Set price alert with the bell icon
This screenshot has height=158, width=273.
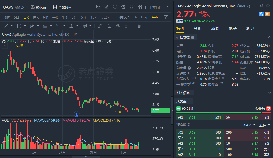pyautogui.click(x=262, y=6)
